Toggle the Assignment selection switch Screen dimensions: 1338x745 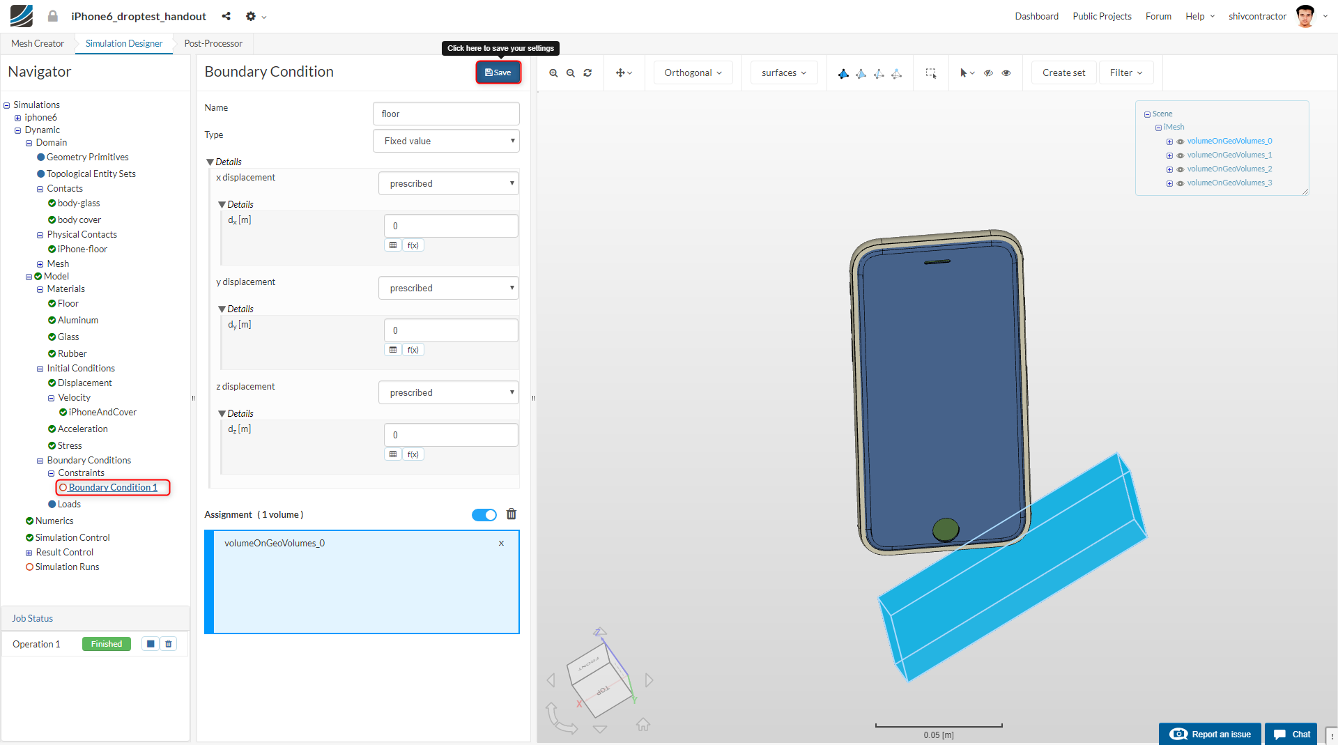coord(484,515)
